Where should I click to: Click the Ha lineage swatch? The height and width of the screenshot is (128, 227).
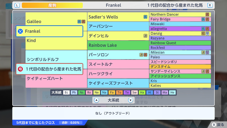tap(142, 92)
